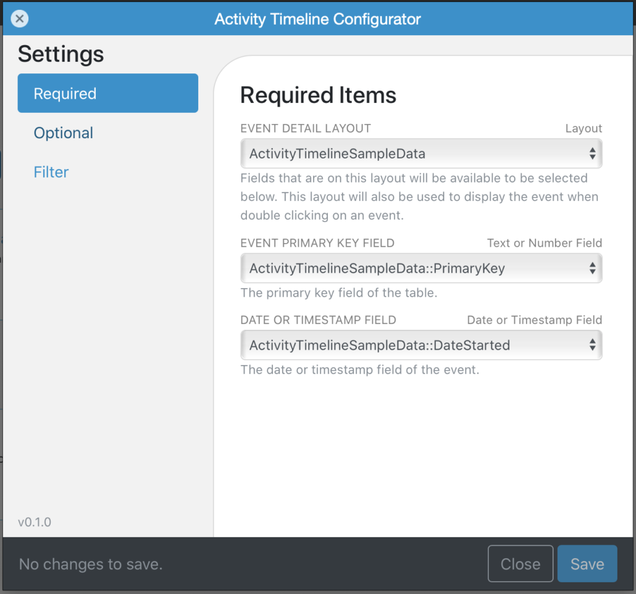
Task: Click the Close button
Action: point(521,563)
